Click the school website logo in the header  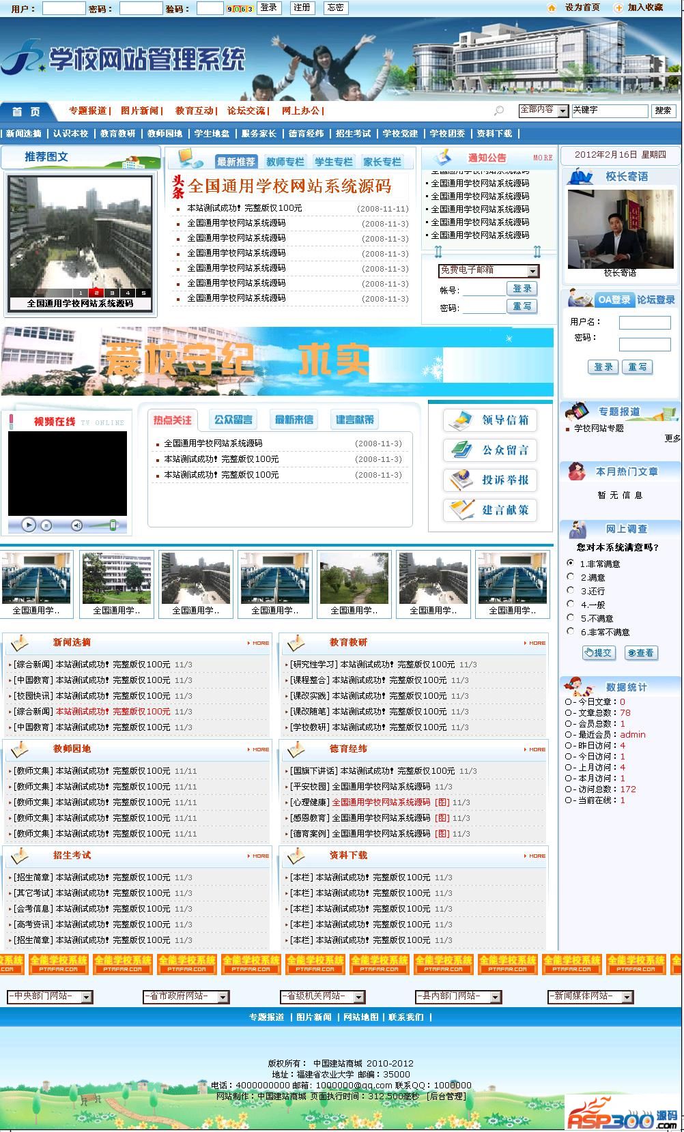tap(123, 59)
